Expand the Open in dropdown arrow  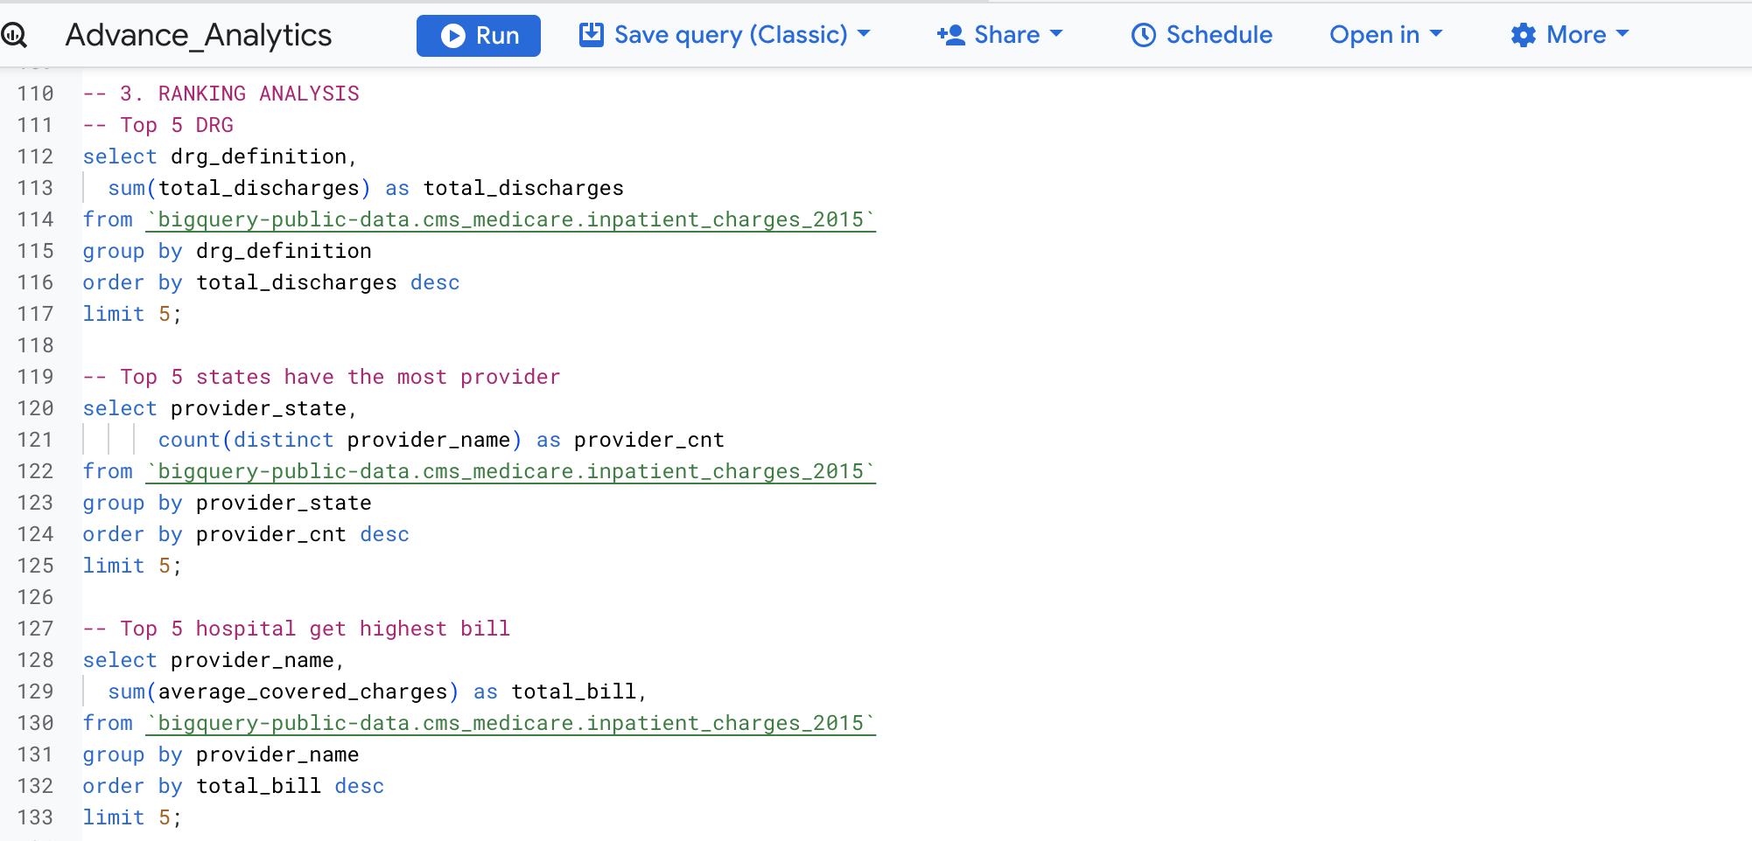1436,34
